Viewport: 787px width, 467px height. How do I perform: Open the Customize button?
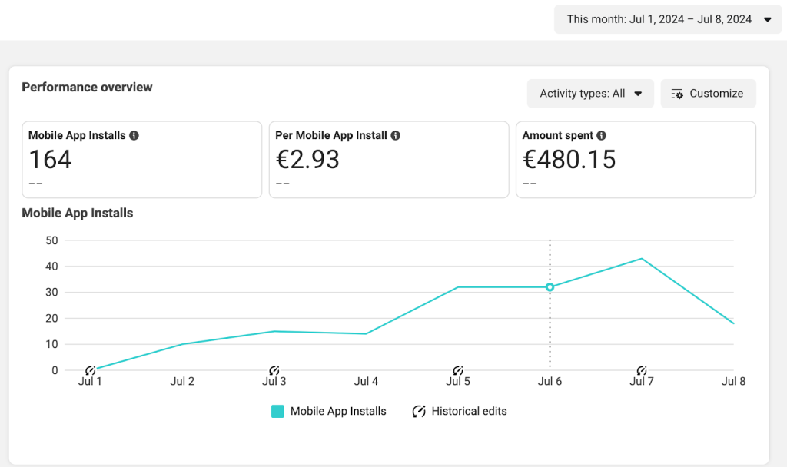708,94
